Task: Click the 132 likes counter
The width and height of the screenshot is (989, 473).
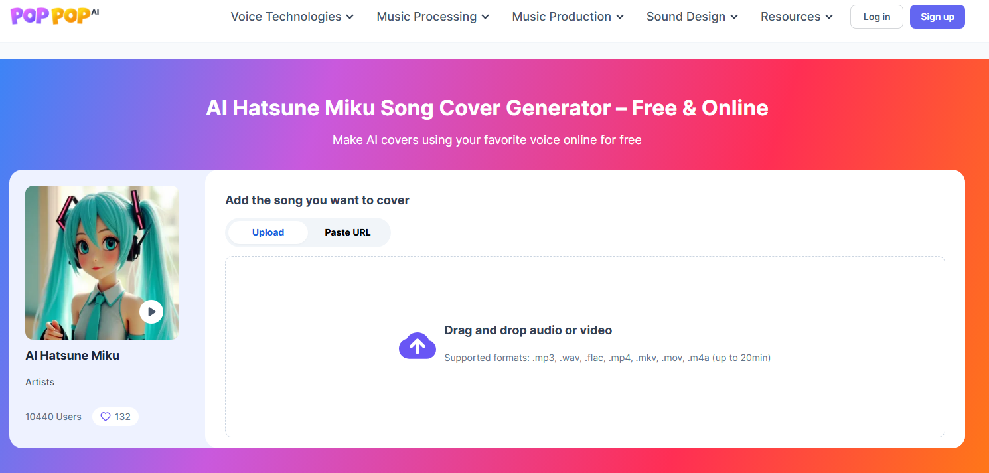Action: pyautogui.click(x=123, y=417)
